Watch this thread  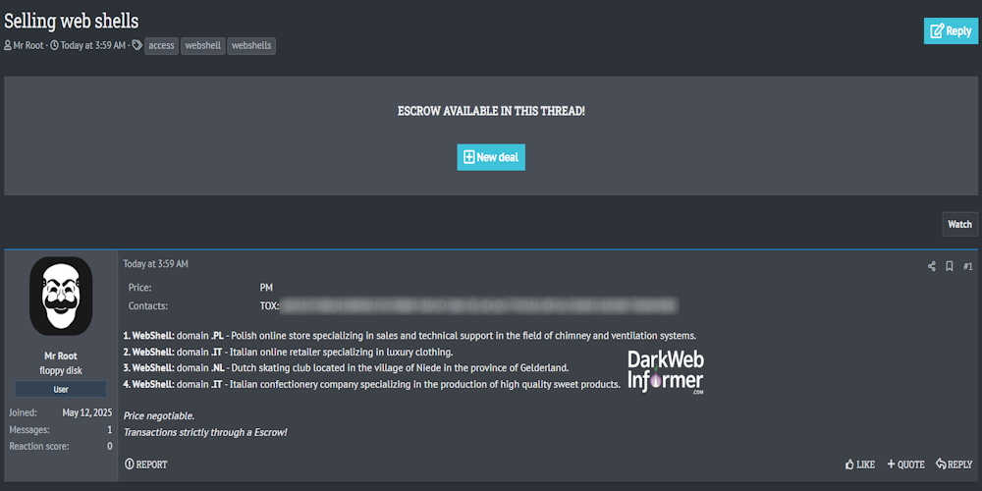click(x=959, y=224)
